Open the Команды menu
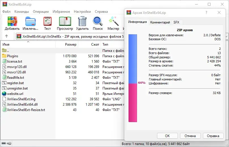 [22, 12]
